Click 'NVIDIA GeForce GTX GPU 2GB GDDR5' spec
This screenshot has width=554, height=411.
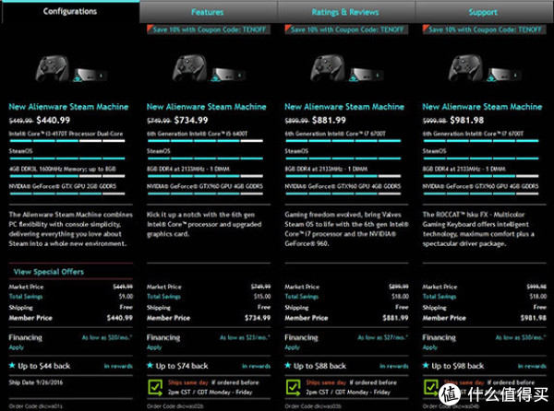pos(63,186)
